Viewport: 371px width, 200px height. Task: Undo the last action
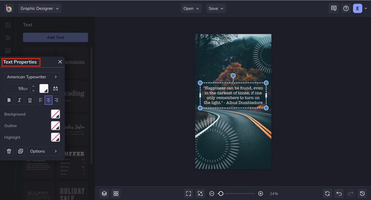tap(339, 194)
